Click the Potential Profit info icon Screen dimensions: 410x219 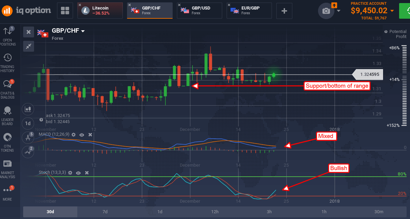pyautogui.click(x=386, y=32)
